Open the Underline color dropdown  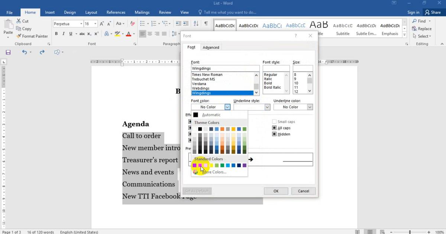pos(310,107)
